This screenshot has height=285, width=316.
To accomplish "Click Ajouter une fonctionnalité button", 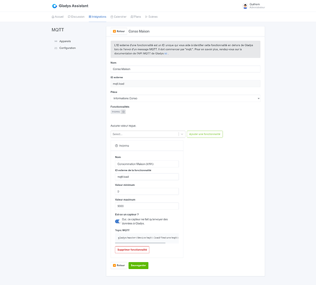I will point(205,134).
